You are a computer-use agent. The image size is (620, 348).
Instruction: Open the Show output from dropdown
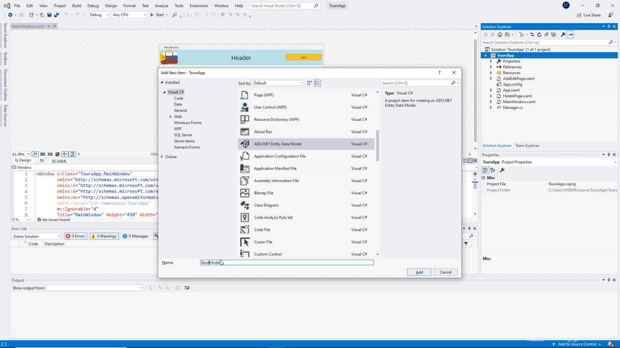(x=95, y=288)
